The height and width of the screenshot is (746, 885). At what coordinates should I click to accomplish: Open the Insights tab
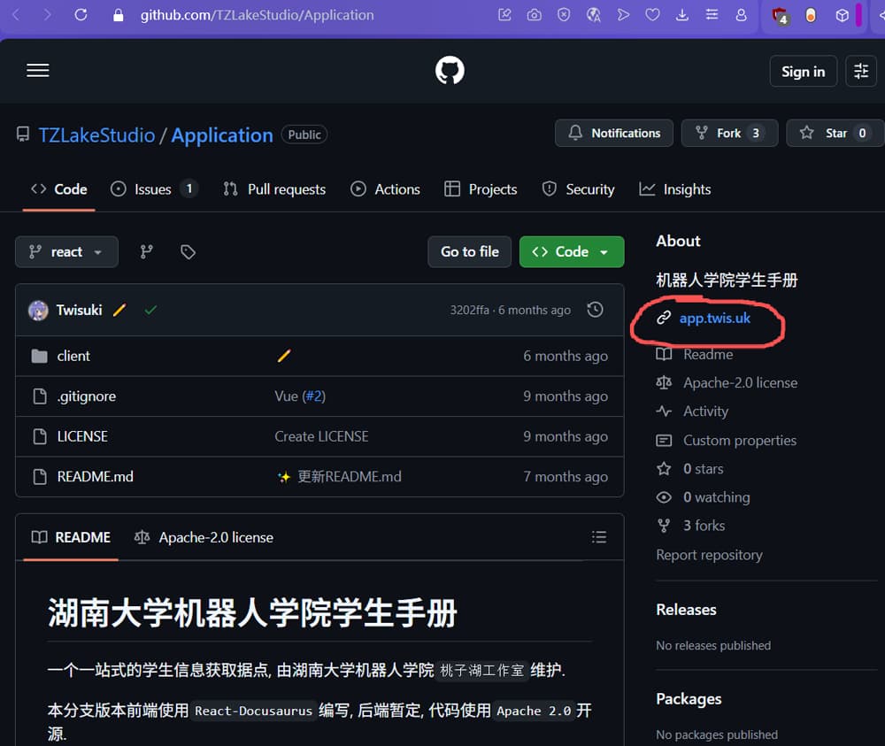[x=675, y=189]
